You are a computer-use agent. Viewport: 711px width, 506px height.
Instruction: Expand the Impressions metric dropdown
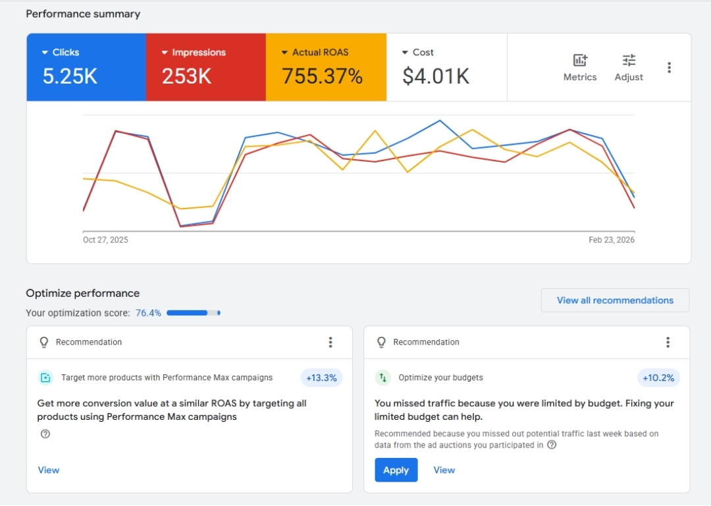(165, 53)
